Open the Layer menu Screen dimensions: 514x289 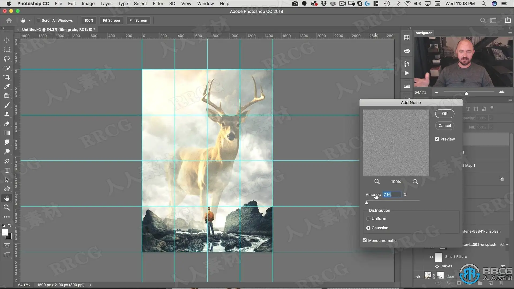coord(106,3)
